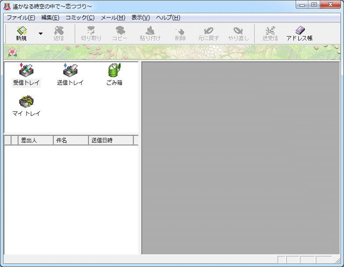This screenshot has width=344, height=267.
Task: Select the 受信トレイ inbox tray
Action: pyautogui.click(x=26, y=75)
